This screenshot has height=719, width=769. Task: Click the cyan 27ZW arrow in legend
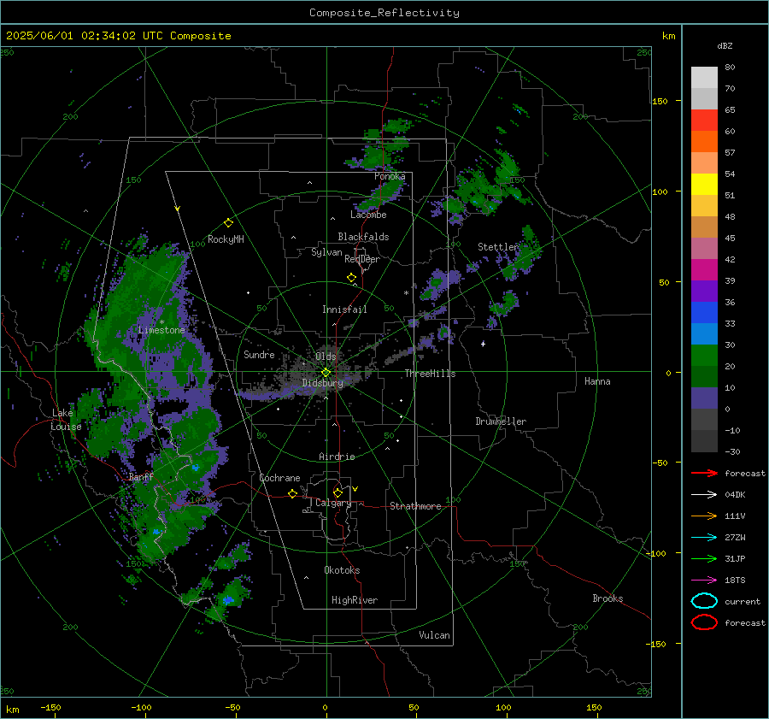click(x=704, y=537)
